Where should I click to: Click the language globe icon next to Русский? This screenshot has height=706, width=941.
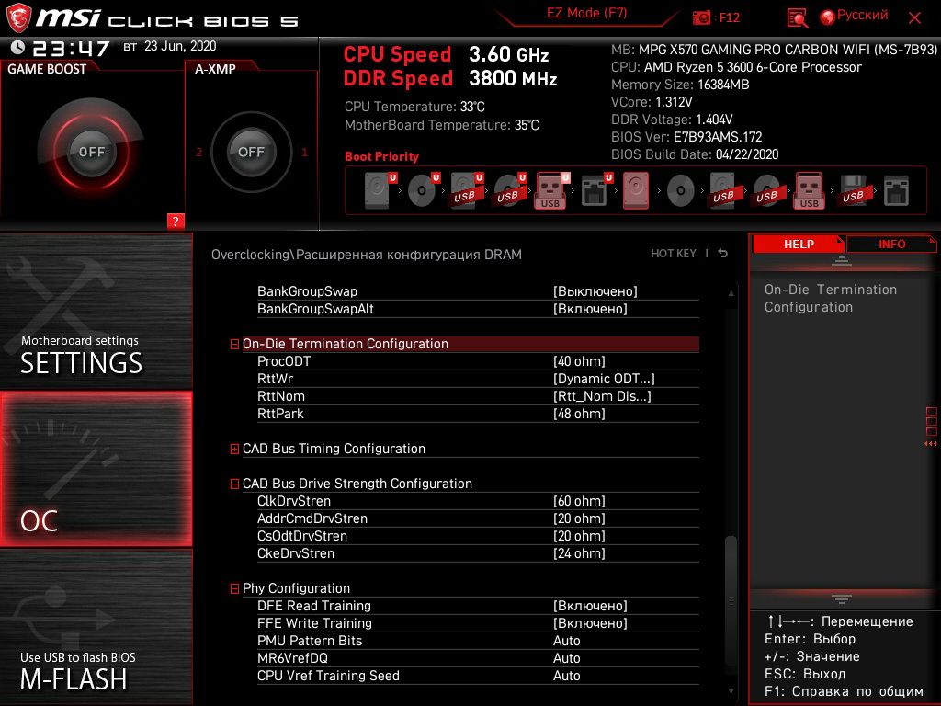tap(828, 17)
